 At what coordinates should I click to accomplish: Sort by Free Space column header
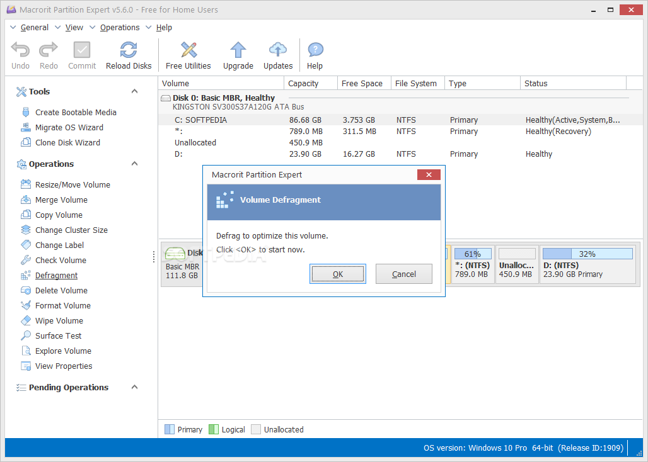coord(364,83)
